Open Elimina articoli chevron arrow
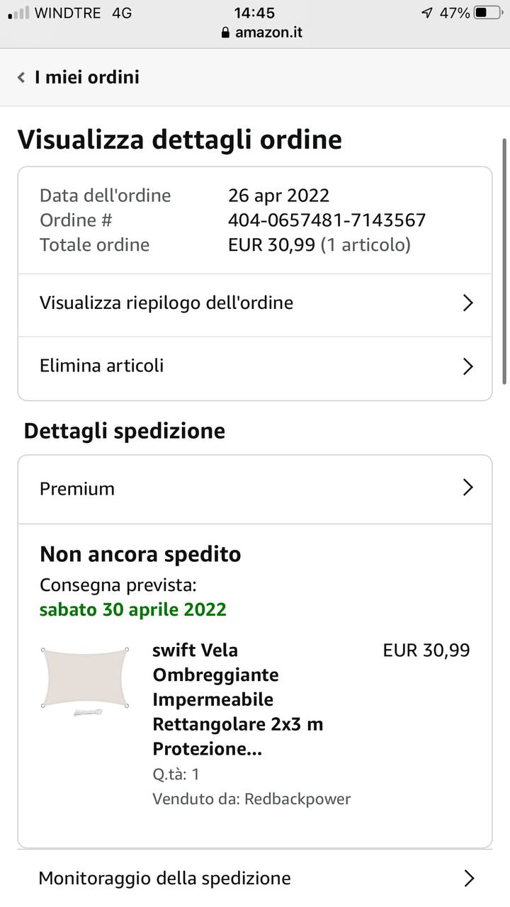This screenshot has width=510, height=907. tap(467, 366)
